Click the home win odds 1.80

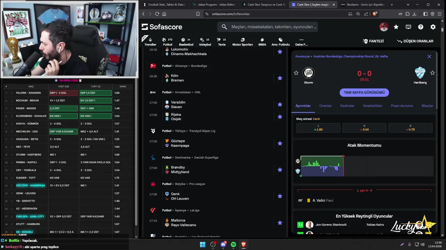pyautogui.click(x=318, y=128)
